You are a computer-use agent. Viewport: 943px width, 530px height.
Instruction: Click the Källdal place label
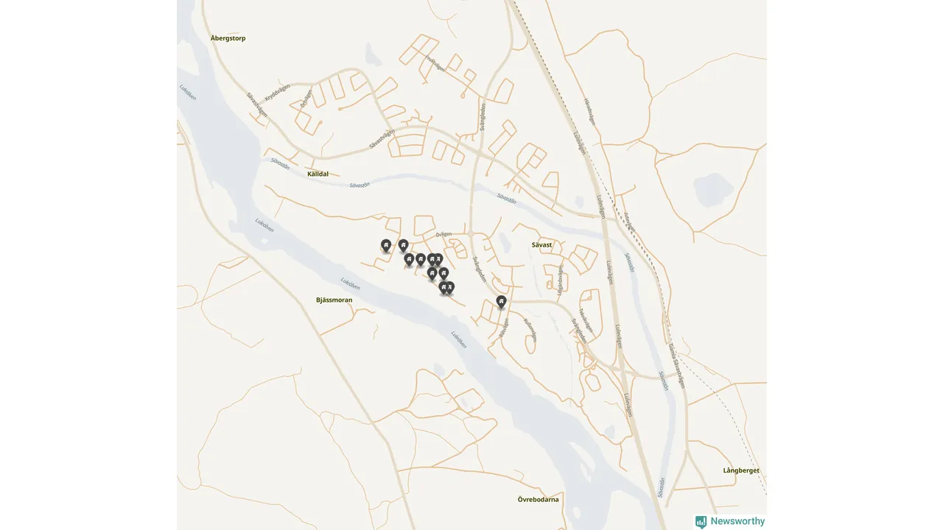pos(318,174)
